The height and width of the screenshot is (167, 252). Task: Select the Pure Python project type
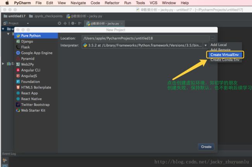click(x=36, y=36)
